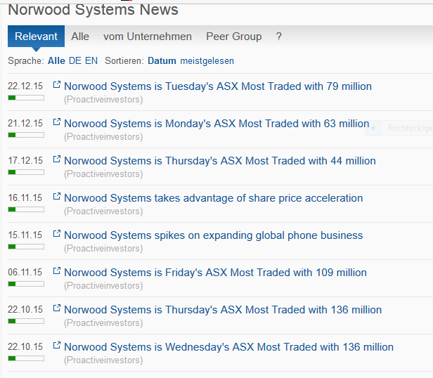This screenshot has height=378, width=433.
Task: Switch to the Relevant news tab
Action: pos(36,37)
